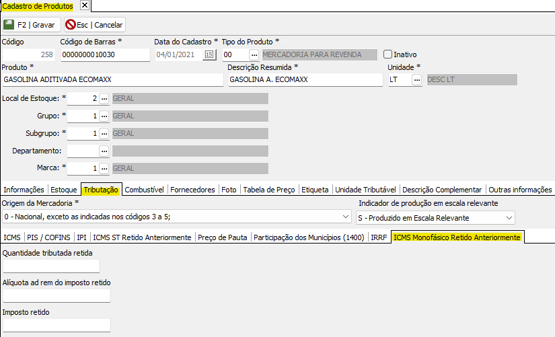The width and height of the screenshot is (555, 337).
Task: Open the Subgrupo lookup ellipsis button
Action: 104,133
